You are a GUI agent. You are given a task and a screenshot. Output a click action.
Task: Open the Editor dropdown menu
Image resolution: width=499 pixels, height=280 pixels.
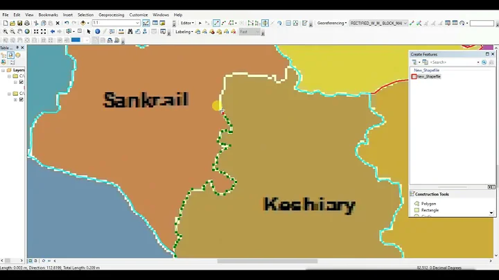point(187,24)
